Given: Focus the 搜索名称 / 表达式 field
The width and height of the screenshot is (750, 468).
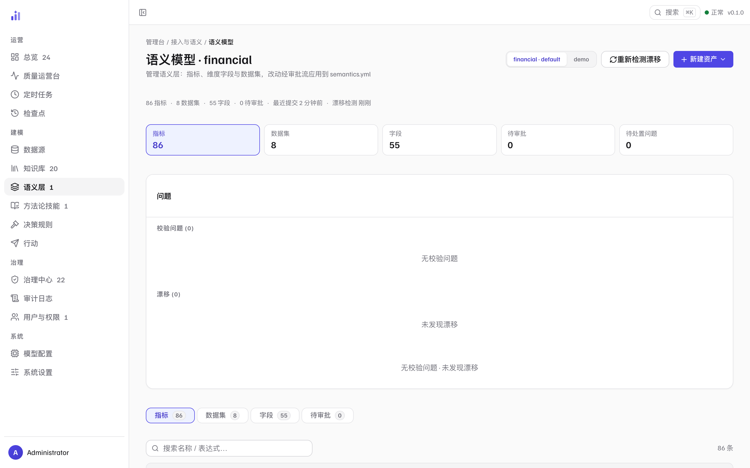Looking at the screenshot, I should point(229,448).
